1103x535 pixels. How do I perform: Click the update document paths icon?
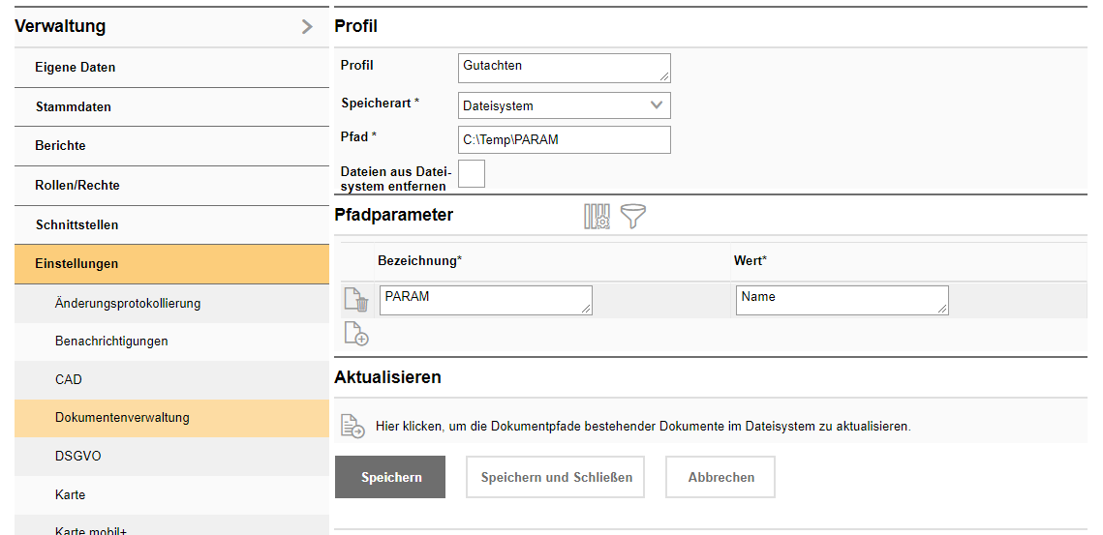pos(352,426)
